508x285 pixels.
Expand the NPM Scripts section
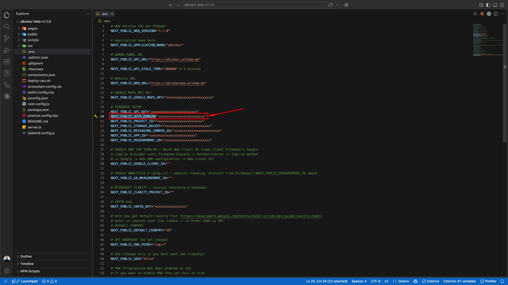pyautogui.click(x=52, y=271)
